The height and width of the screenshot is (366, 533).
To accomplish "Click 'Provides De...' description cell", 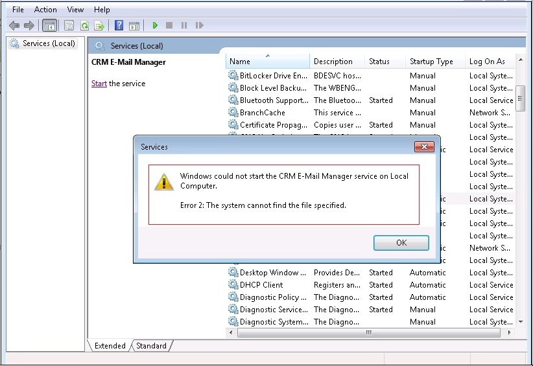I will pos(337,272).
